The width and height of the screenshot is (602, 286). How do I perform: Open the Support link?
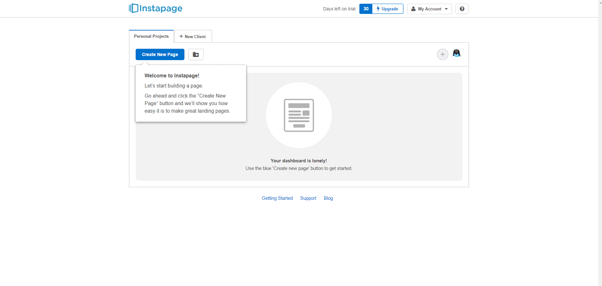(308, 198)
